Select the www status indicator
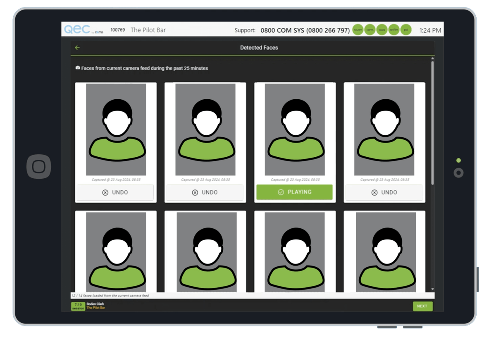This screenshot has height=340, width=496. click(381, 30)
